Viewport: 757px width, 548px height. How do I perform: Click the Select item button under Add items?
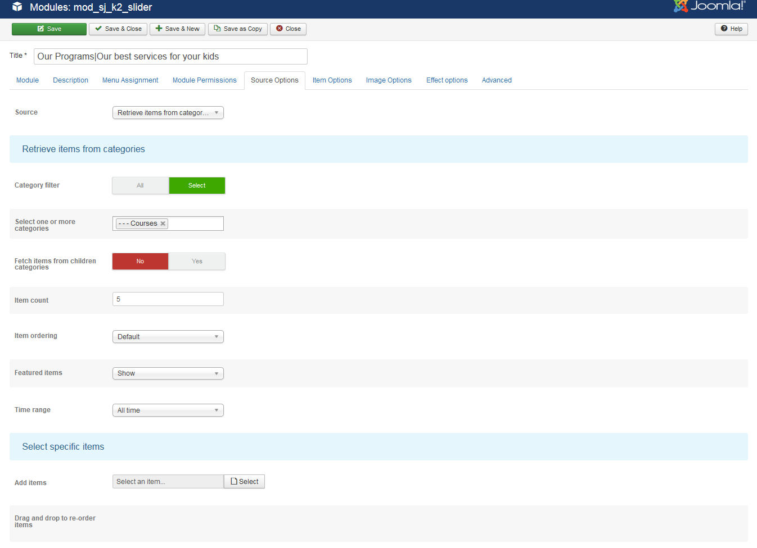(244, 482)
